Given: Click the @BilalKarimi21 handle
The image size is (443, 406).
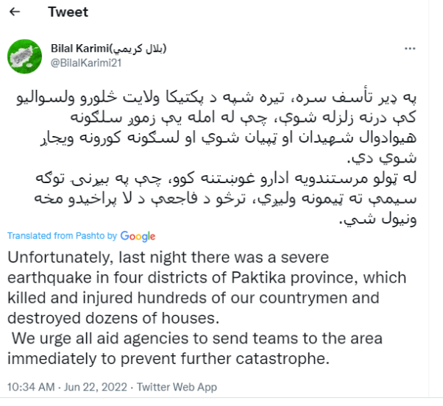Looking at the screenshot, I should pos(86,63).
